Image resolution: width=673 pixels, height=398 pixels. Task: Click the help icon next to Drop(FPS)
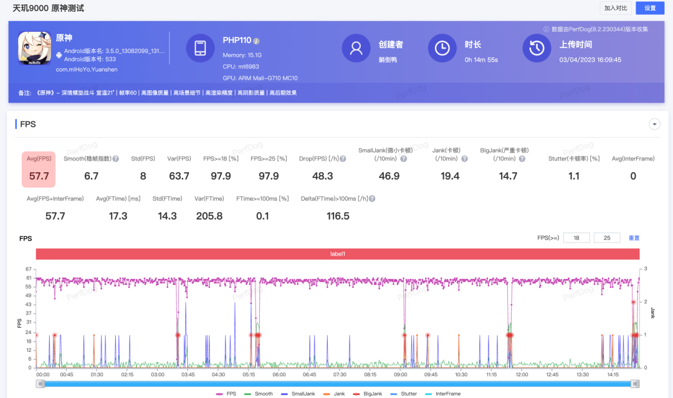tap(342, 159)
